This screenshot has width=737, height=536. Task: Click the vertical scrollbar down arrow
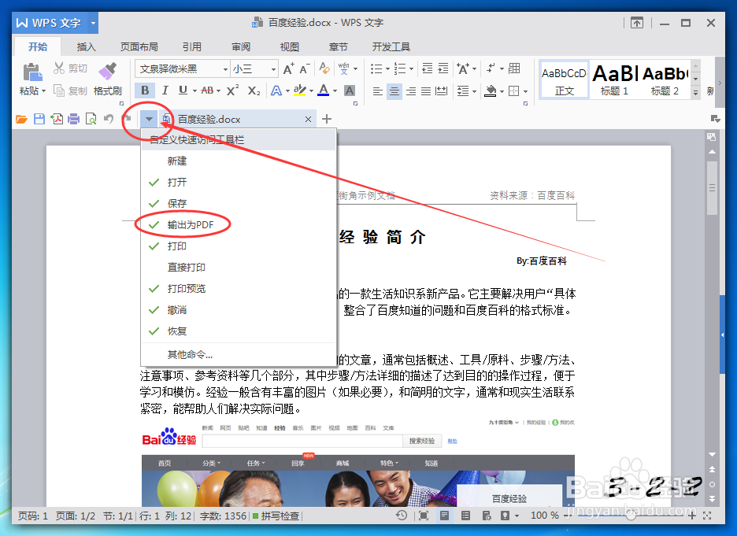click(712, 454)
